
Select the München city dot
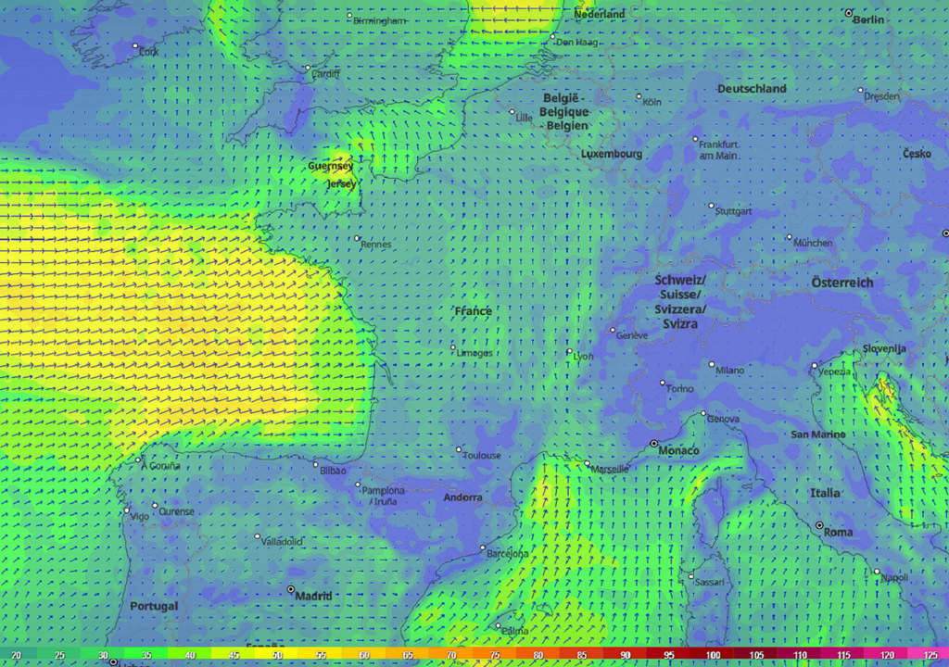[x=790, y=237]
